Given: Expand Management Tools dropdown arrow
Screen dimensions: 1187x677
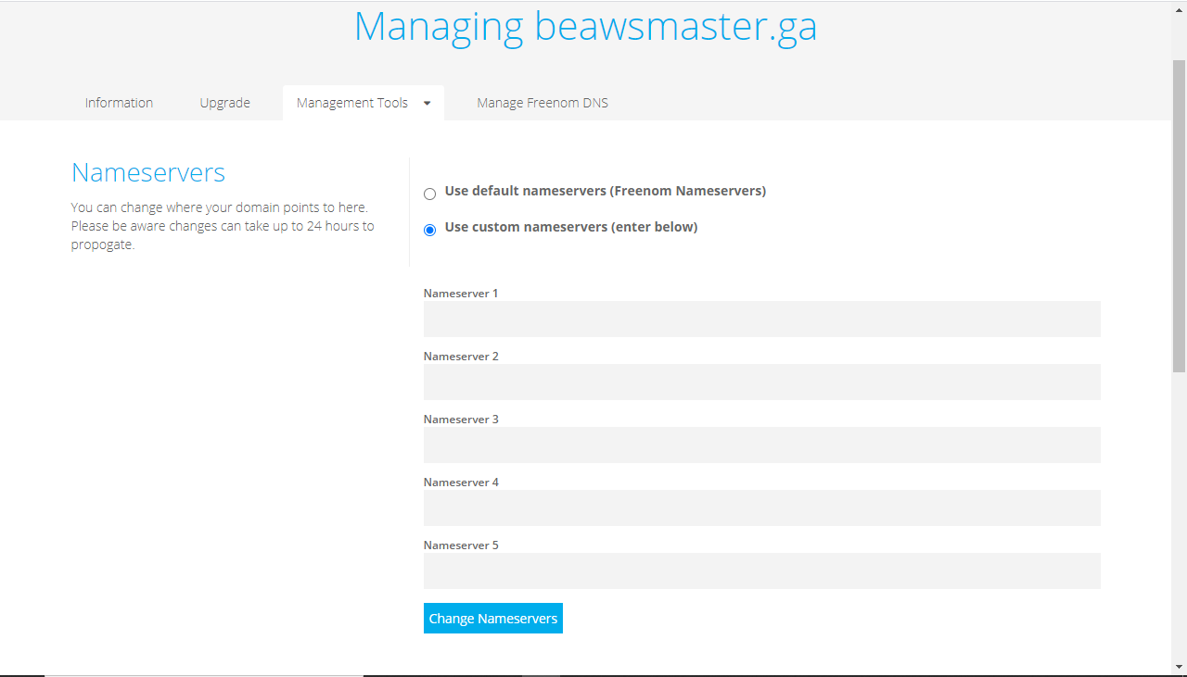Looking at the screenshot, I should coord(427,103).
